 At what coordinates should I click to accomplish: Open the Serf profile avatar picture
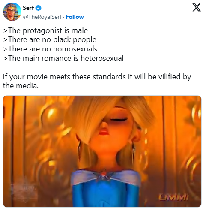pyautogui.click(x=12, y=12)
